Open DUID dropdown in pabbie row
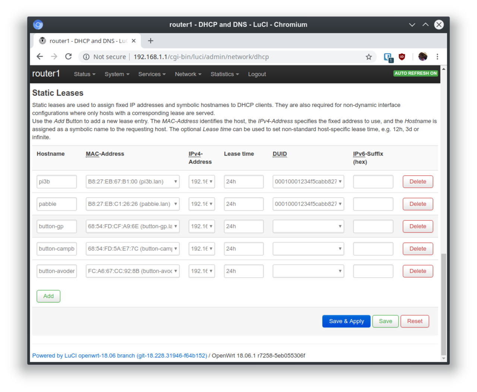Viewport: 477px width, 392px height. (x=308, y=204)
